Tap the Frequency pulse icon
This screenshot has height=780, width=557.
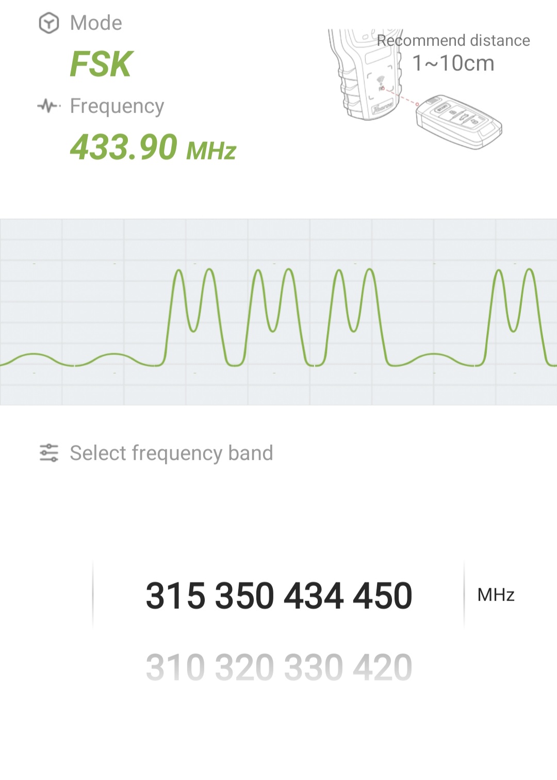49,106
